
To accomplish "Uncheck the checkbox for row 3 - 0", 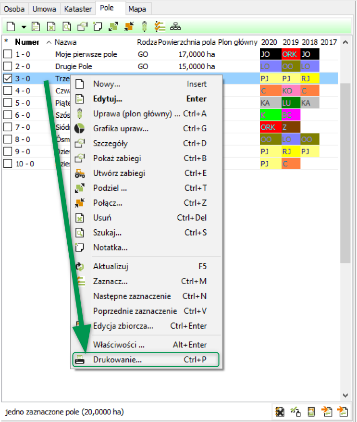I will pyautogui.click(x=8, y=78).
